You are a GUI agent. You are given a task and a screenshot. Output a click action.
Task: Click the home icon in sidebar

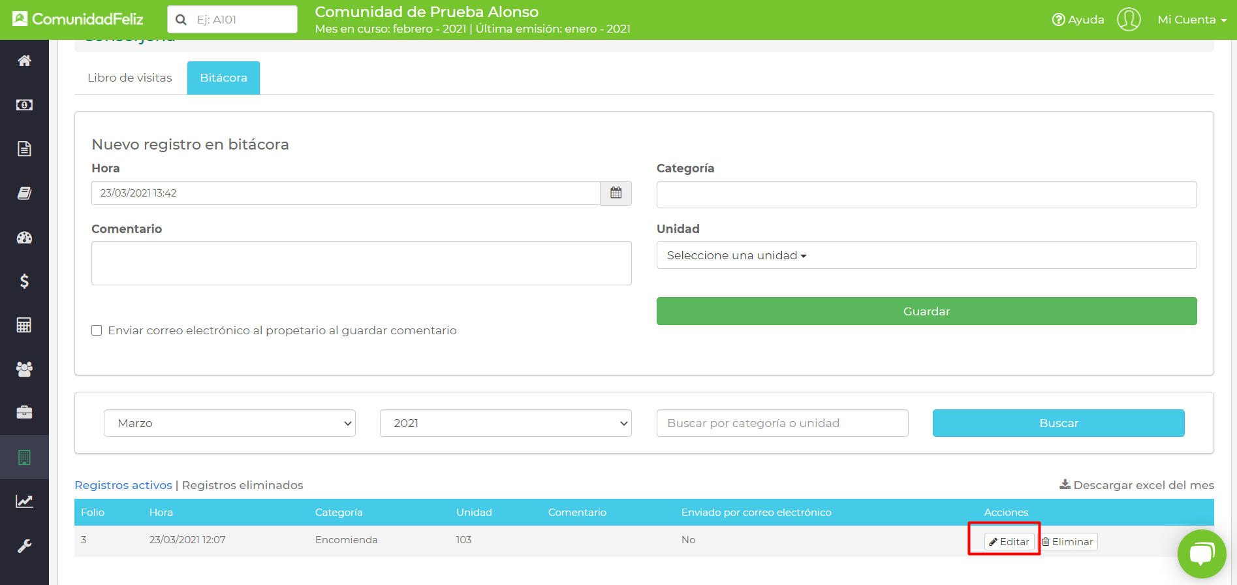pos(24,61)
